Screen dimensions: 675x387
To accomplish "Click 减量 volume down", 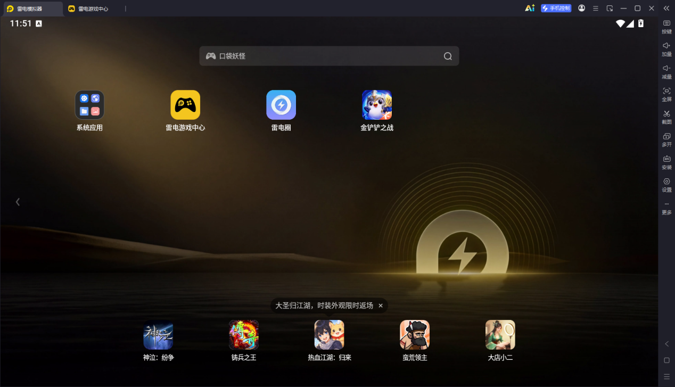I will point(666,72).
